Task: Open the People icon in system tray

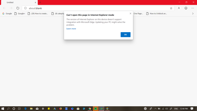Action: click(x=151, y=109)
